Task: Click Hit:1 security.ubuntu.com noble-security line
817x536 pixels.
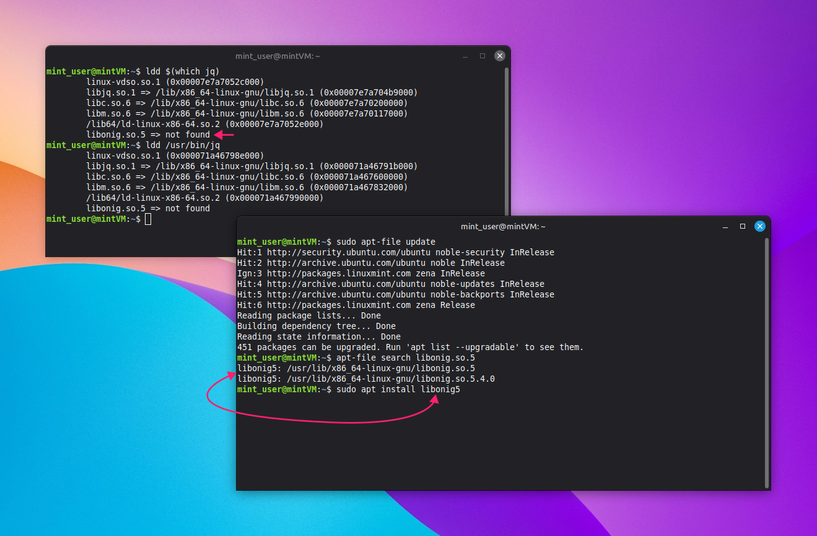Action: pos(396,252)
